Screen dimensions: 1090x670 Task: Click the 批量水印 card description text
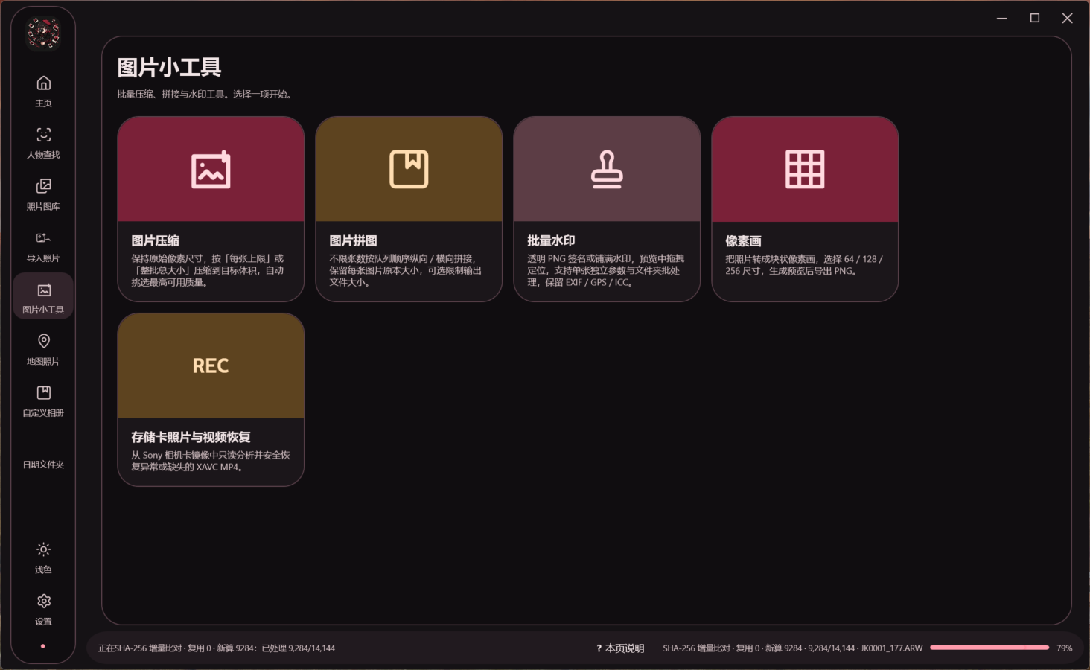coord(605,270)
